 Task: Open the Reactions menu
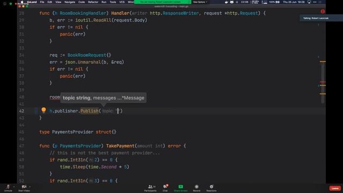[211, 188]
